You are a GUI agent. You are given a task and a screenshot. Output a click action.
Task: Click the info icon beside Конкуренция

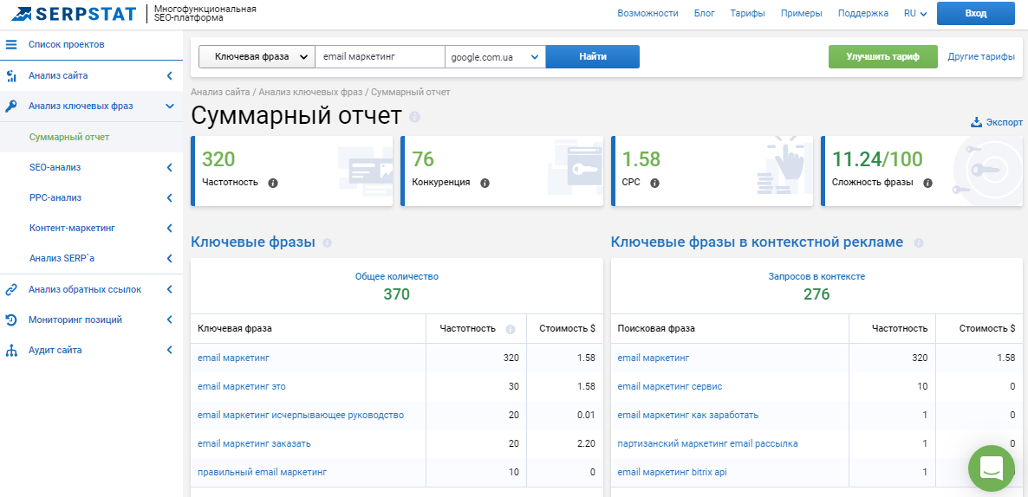(x=485, y=183)
